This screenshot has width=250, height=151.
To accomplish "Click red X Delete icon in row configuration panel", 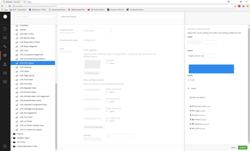I will [188, 88].
